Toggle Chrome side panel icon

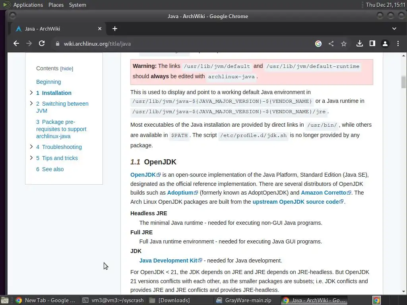pyautogui.click(x=372, y=44)
